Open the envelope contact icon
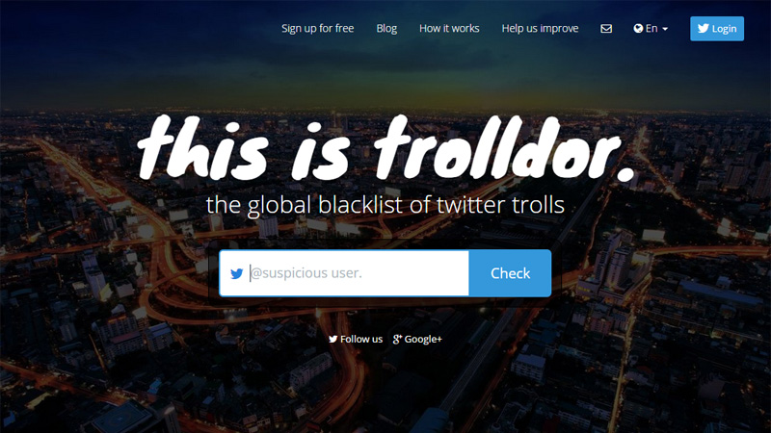Viewport: 771px width, 433px height. tap(606, 29)
